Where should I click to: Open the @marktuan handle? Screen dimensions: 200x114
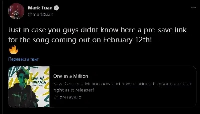pyautogui.click(x=40, y=14)
